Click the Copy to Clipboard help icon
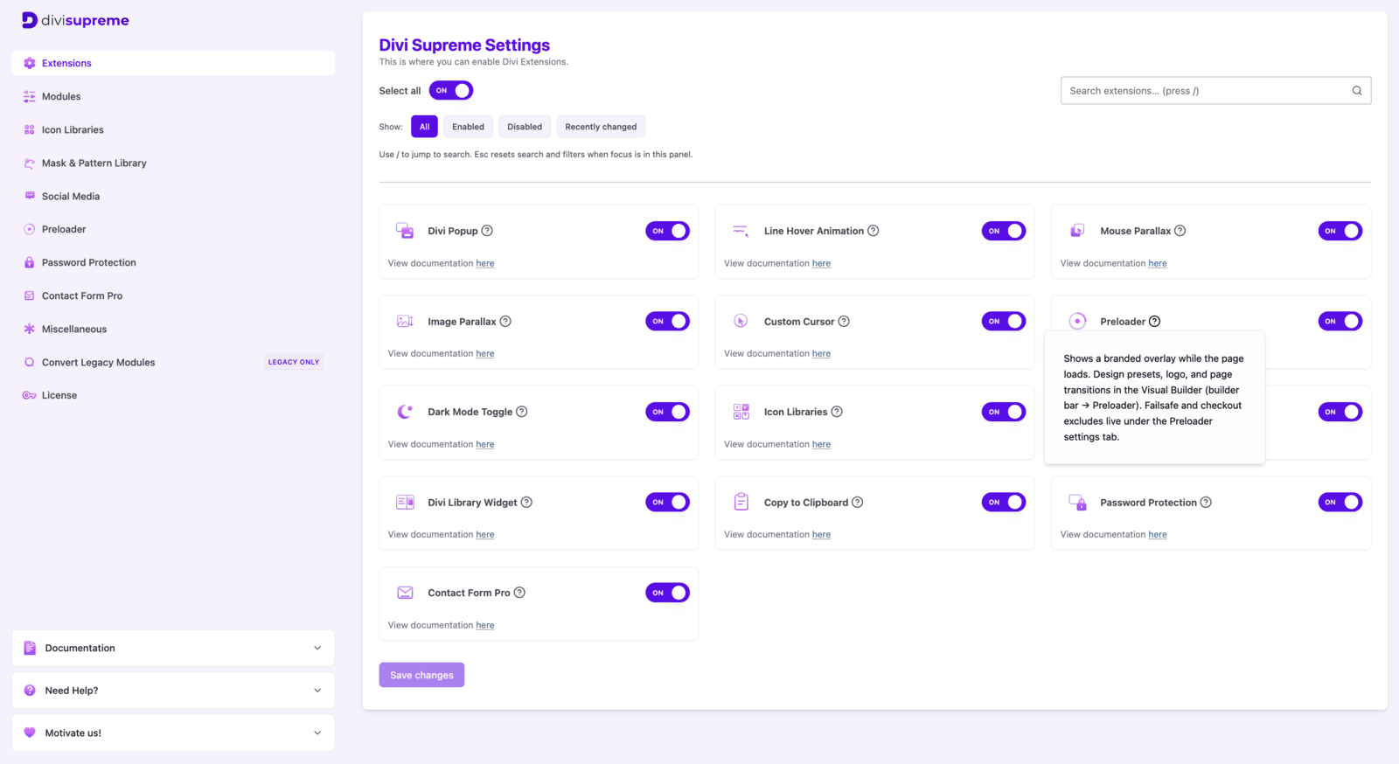 click(x=857, y=503)
